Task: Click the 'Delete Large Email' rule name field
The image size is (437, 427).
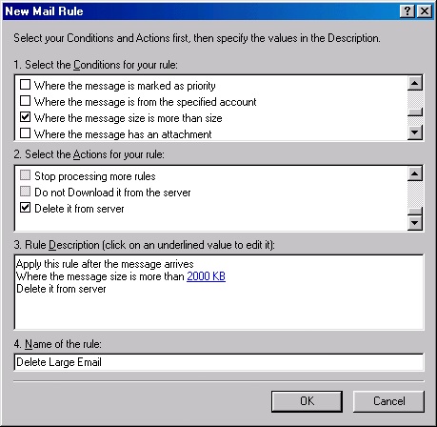Action: pos(219,362)
